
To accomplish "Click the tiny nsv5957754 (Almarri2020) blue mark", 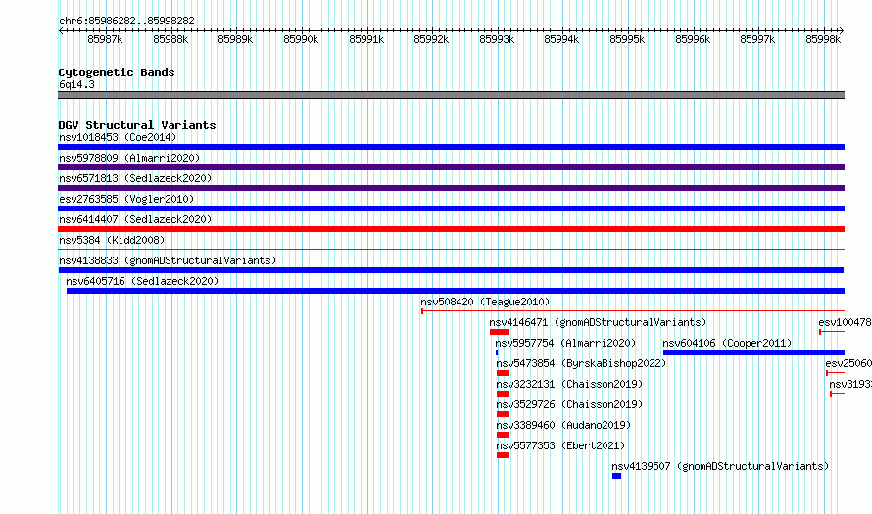I will [497, 352].
